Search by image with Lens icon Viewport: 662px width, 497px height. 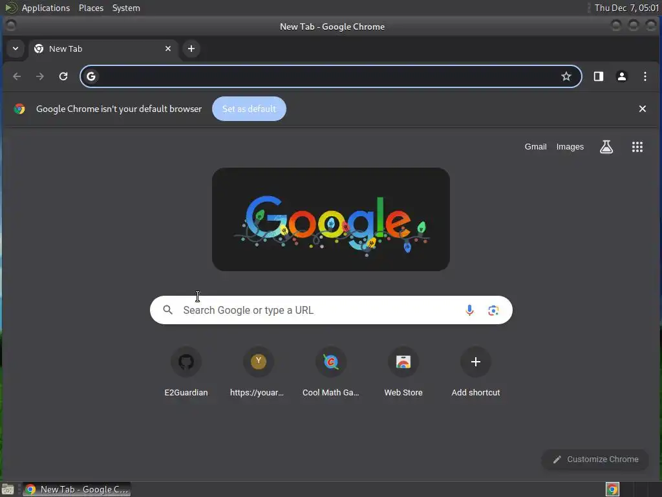click(x=493, y=310)
